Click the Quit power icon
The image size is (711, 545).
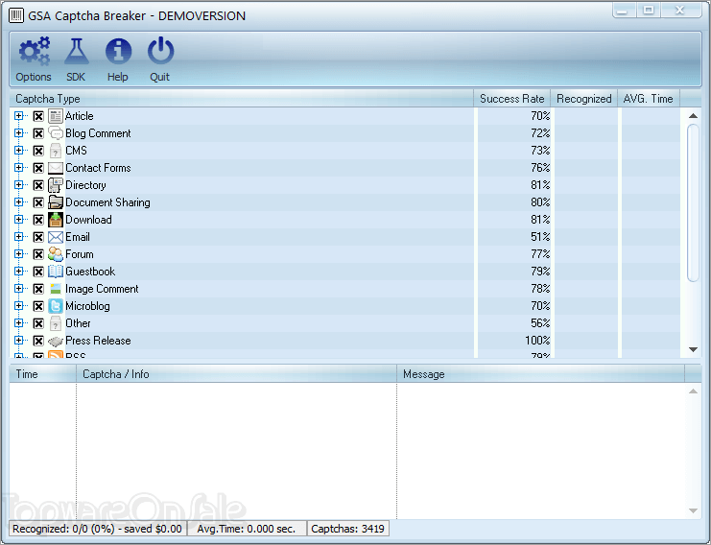[160, 51]
